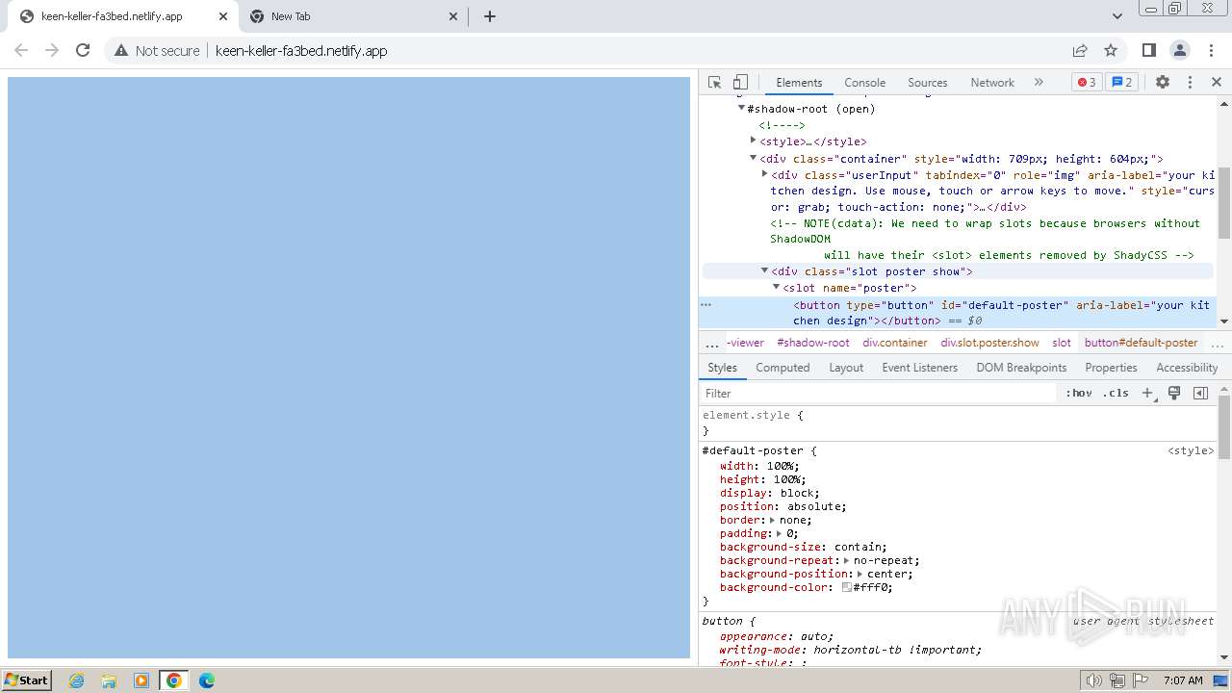Expand the padding shorthand property arrow

[778, 533]
